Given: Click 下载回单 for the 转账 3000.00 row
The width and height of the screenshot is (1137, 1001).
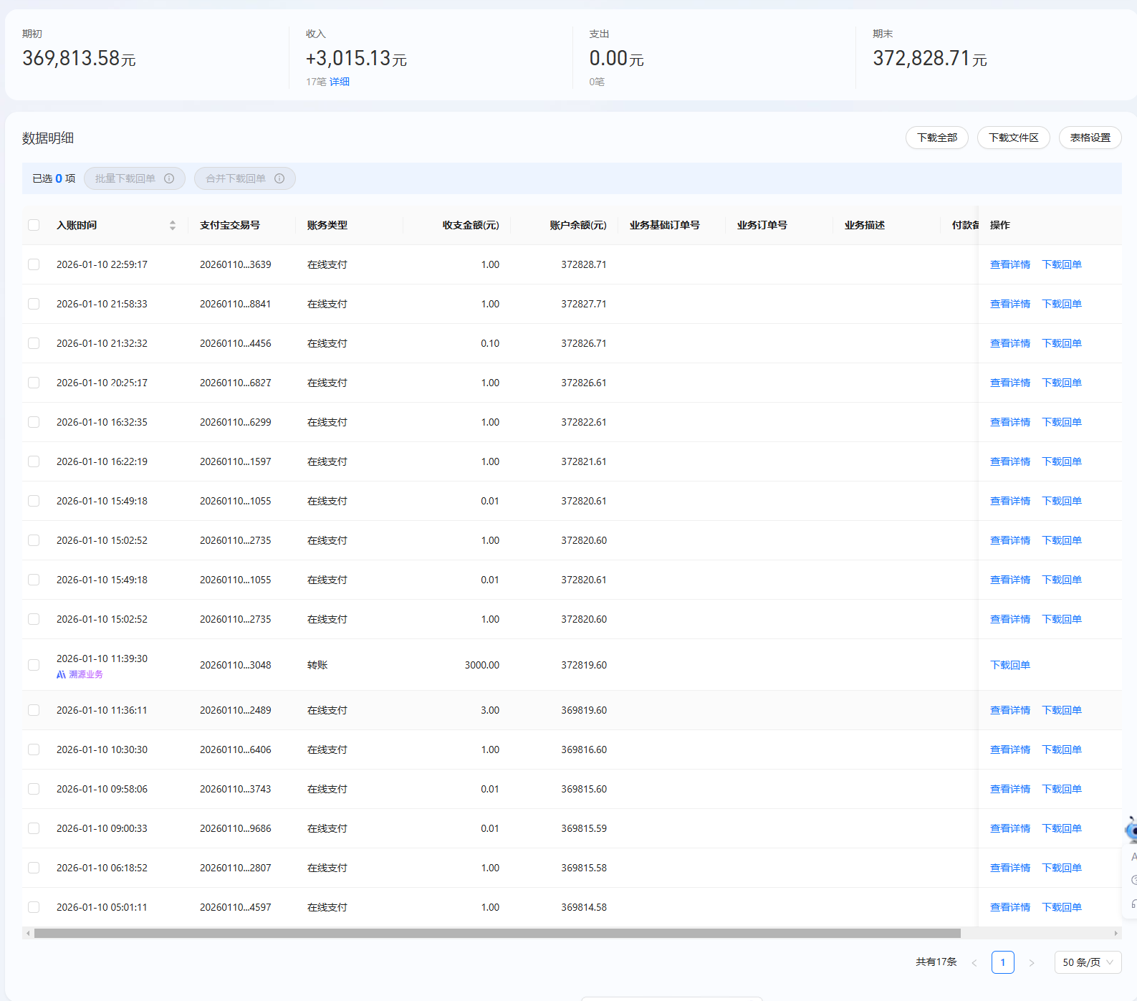Looking at the screenshot, I should pos(1009,665).
